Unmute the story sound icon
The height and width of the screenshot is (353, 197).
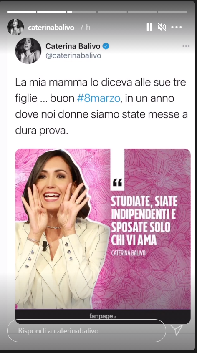tap(162, 27)
